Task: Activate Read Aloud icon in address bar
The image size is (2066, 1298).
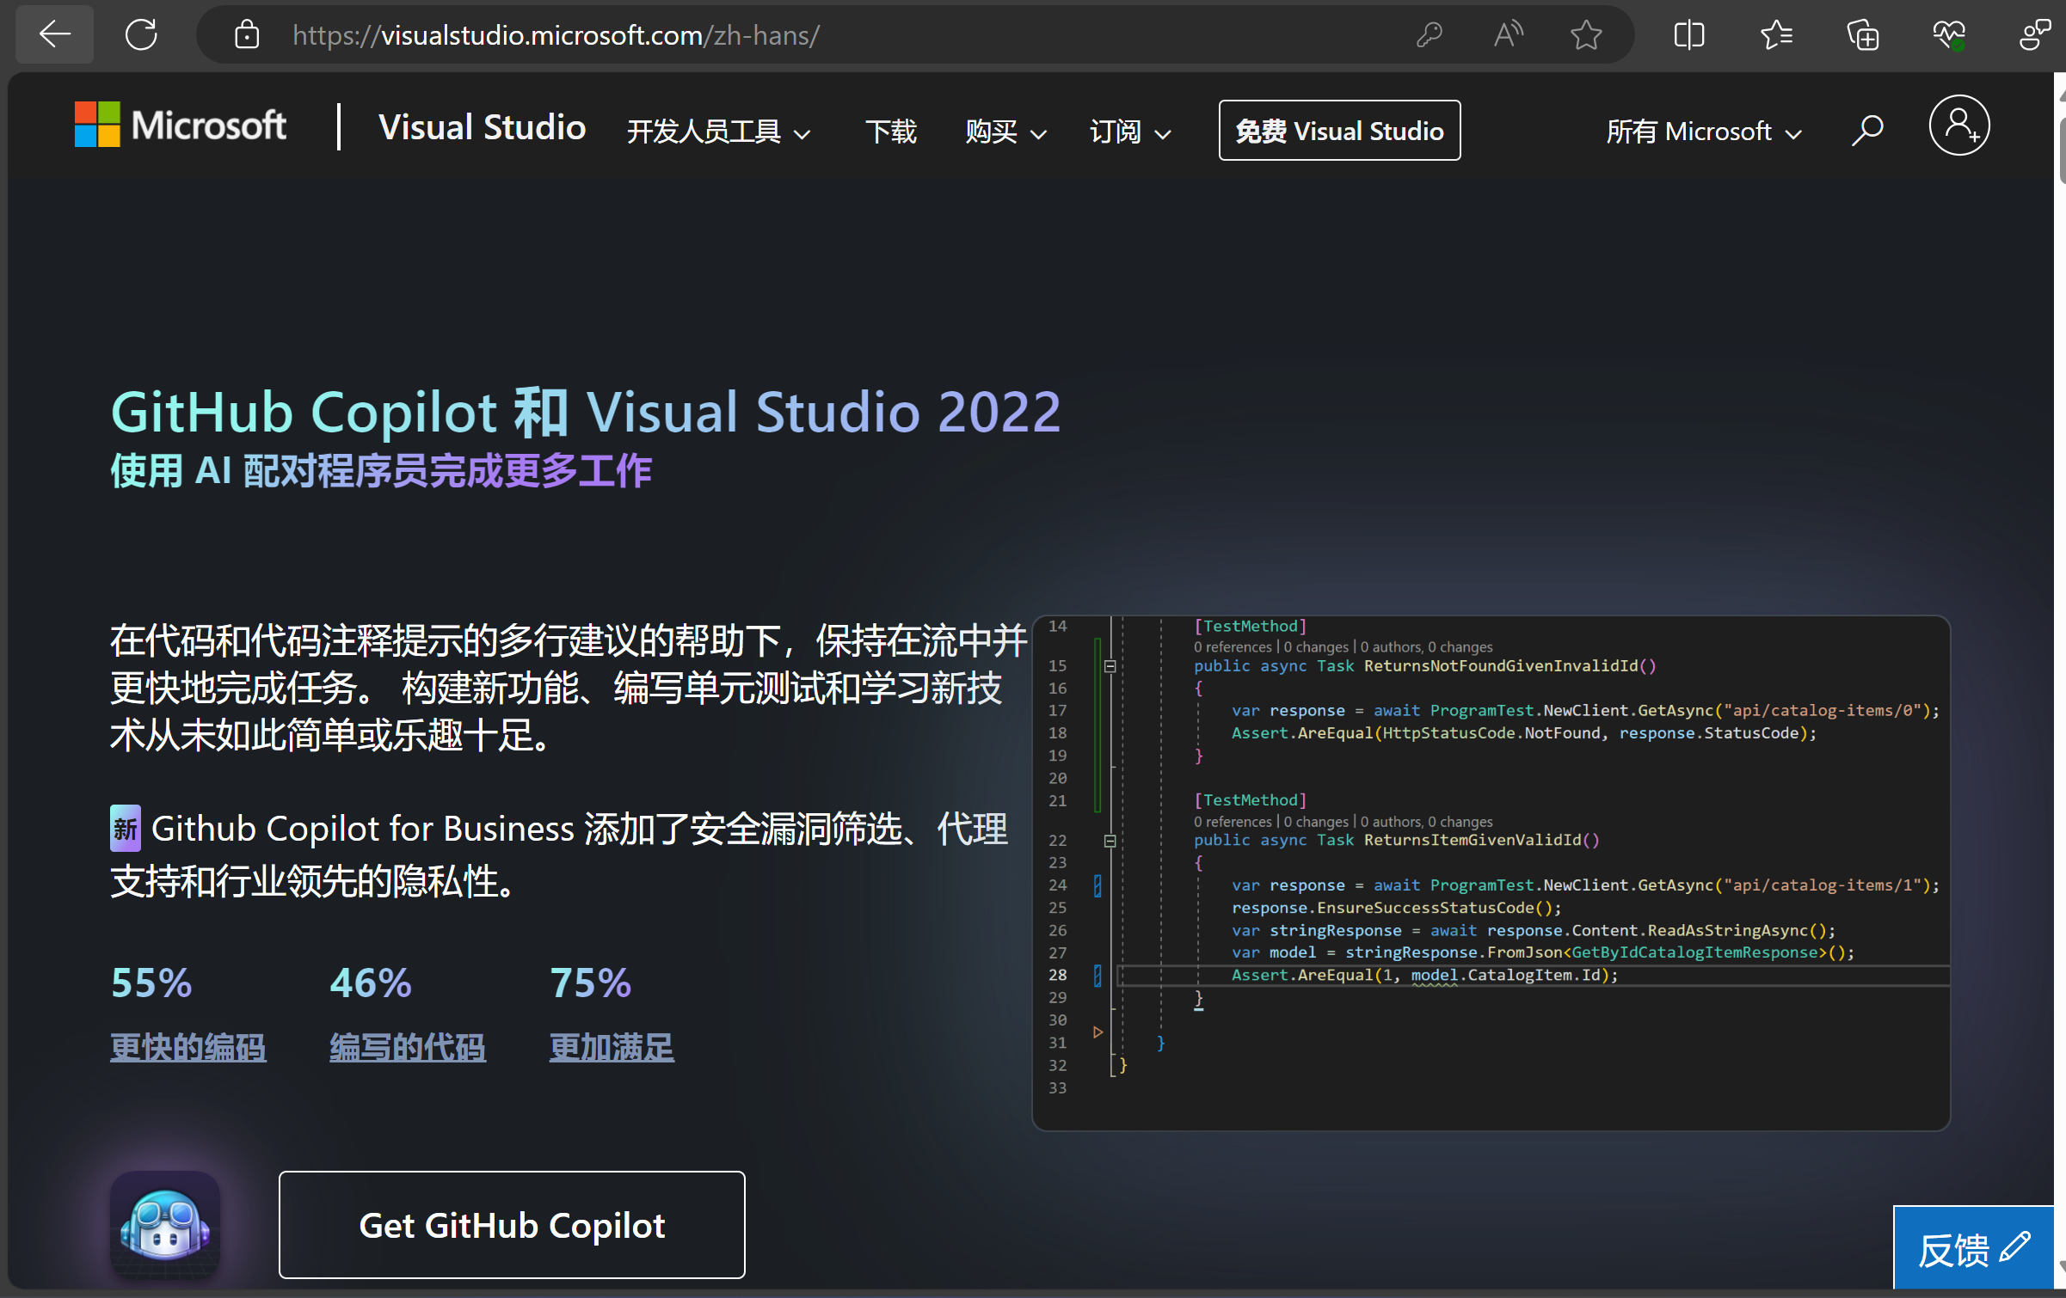Action: click(x=1508, y=34)
